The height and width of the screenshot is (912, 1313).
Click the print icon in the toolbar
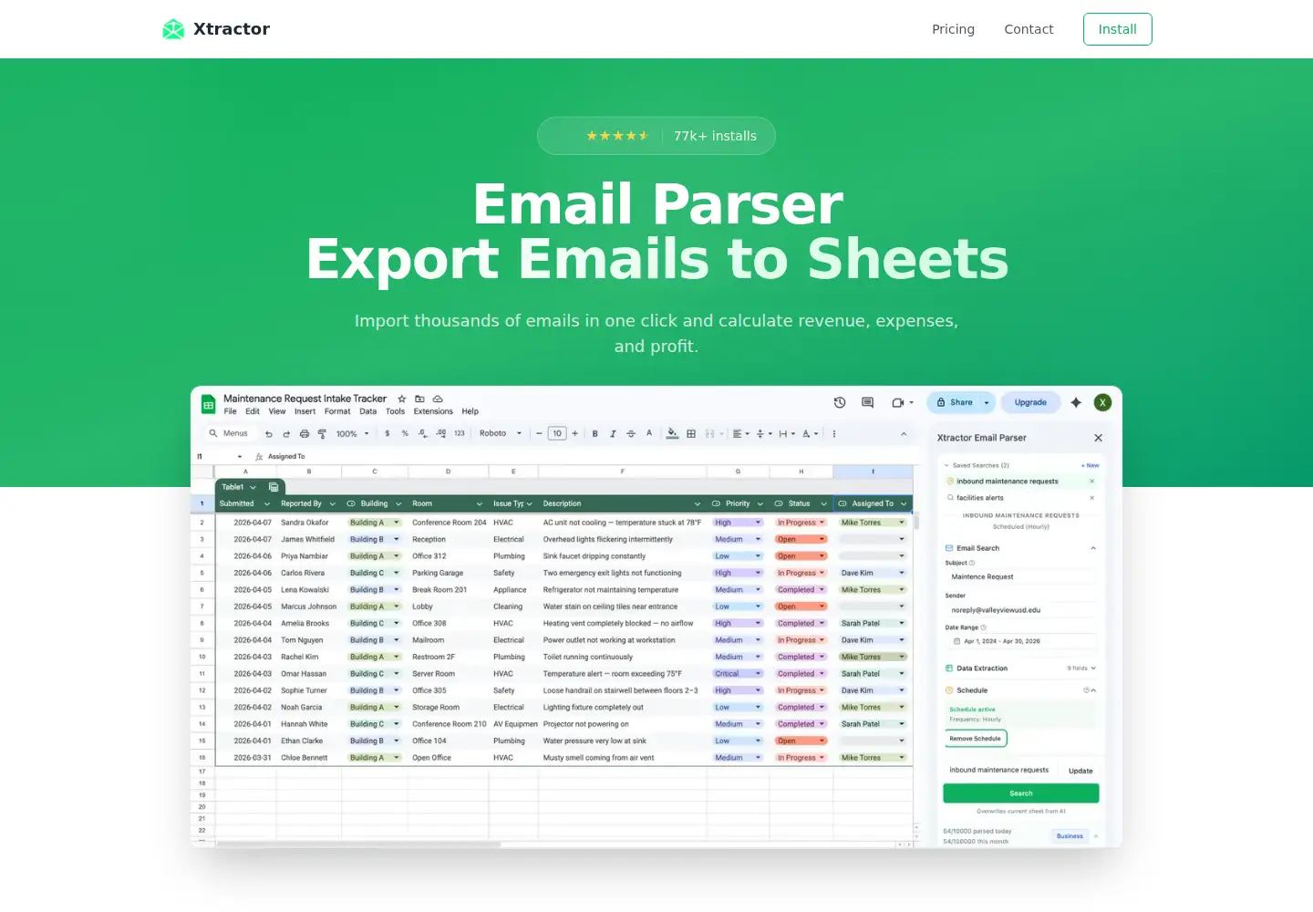click(305, 434)
